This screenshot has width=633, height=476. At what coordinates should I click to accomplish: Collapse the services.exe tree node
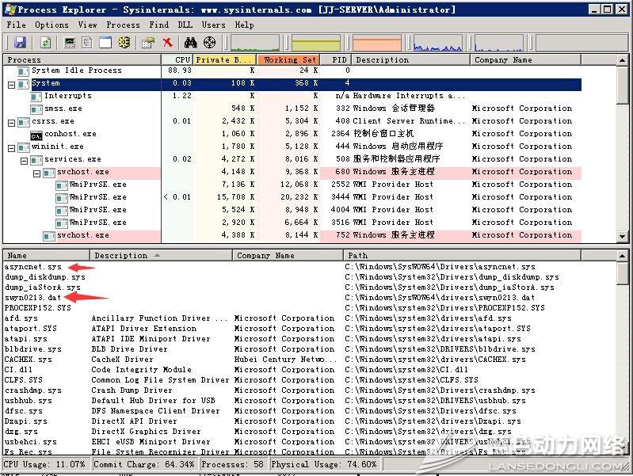(x=24, y=159)
